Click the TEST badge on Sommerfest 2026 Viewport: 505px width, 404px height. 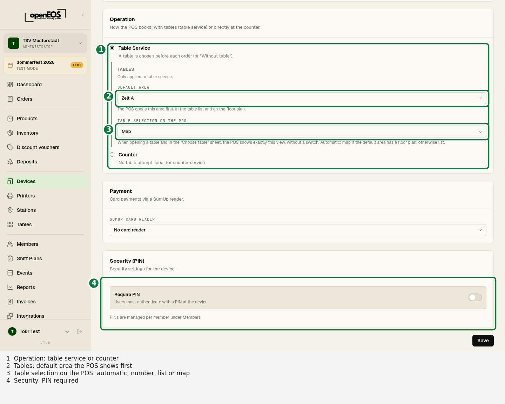(x=77, y=65)
